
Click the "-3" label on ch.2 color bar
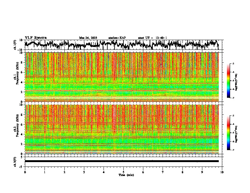pyautogui.click(x=233, y=116)
